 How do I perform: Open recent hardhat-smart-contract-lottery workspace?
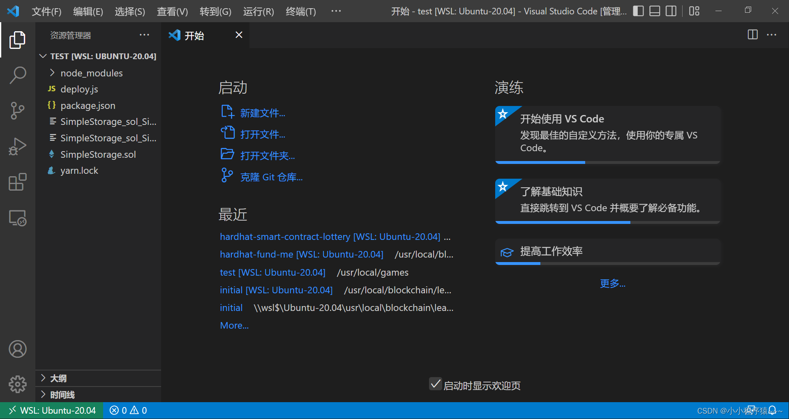pyautogui.click(x=330, y=237)
